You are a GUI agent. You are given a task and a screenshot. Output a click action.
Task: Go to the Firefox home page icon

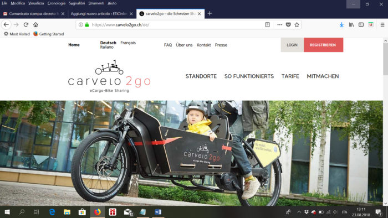[x=35, y=25]
